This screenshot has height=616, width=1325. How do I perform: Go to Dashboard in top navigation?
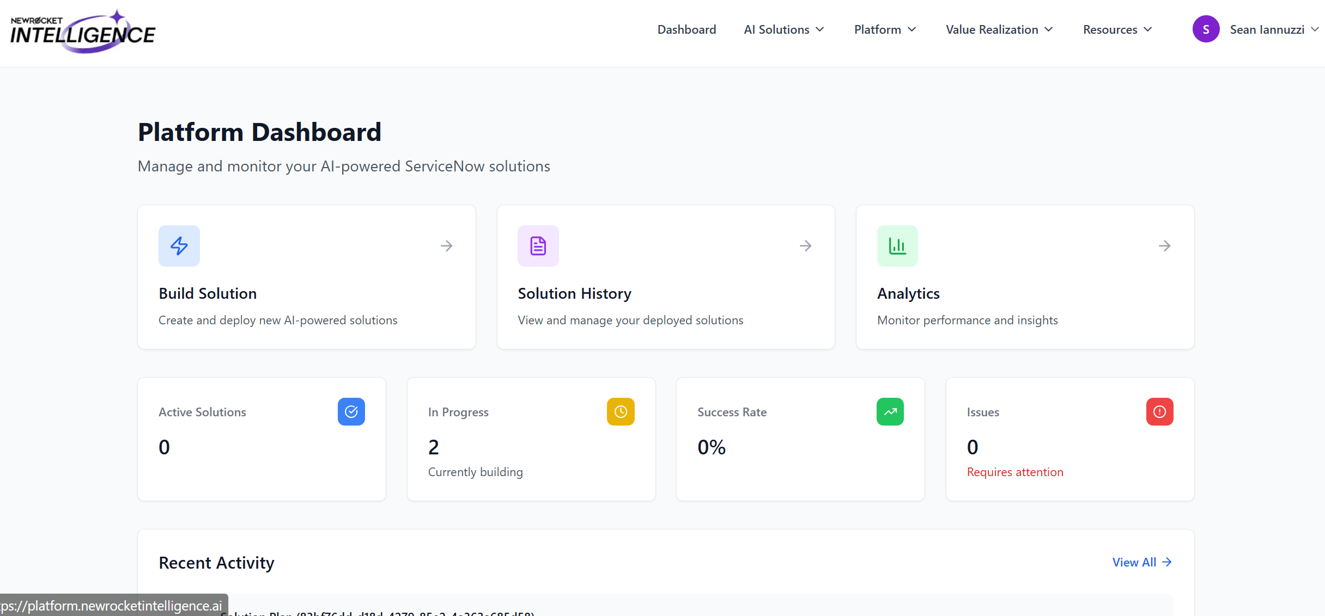click(686, 29)
